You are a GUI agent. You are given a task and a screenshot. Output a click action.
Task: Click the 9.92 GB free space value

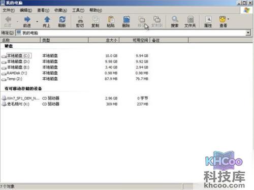coord(142,61)
